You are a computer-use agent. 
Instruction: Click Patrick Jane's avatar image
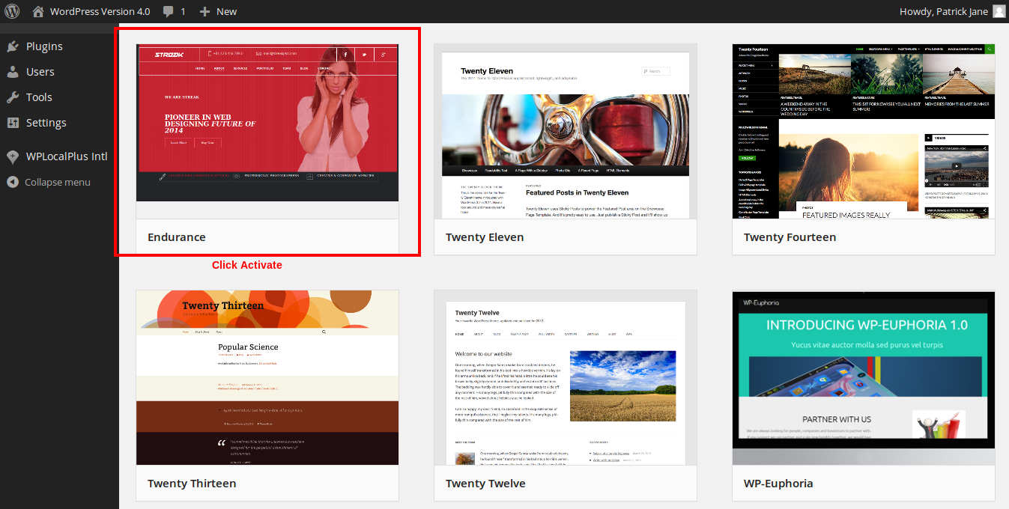pos(999,11)
